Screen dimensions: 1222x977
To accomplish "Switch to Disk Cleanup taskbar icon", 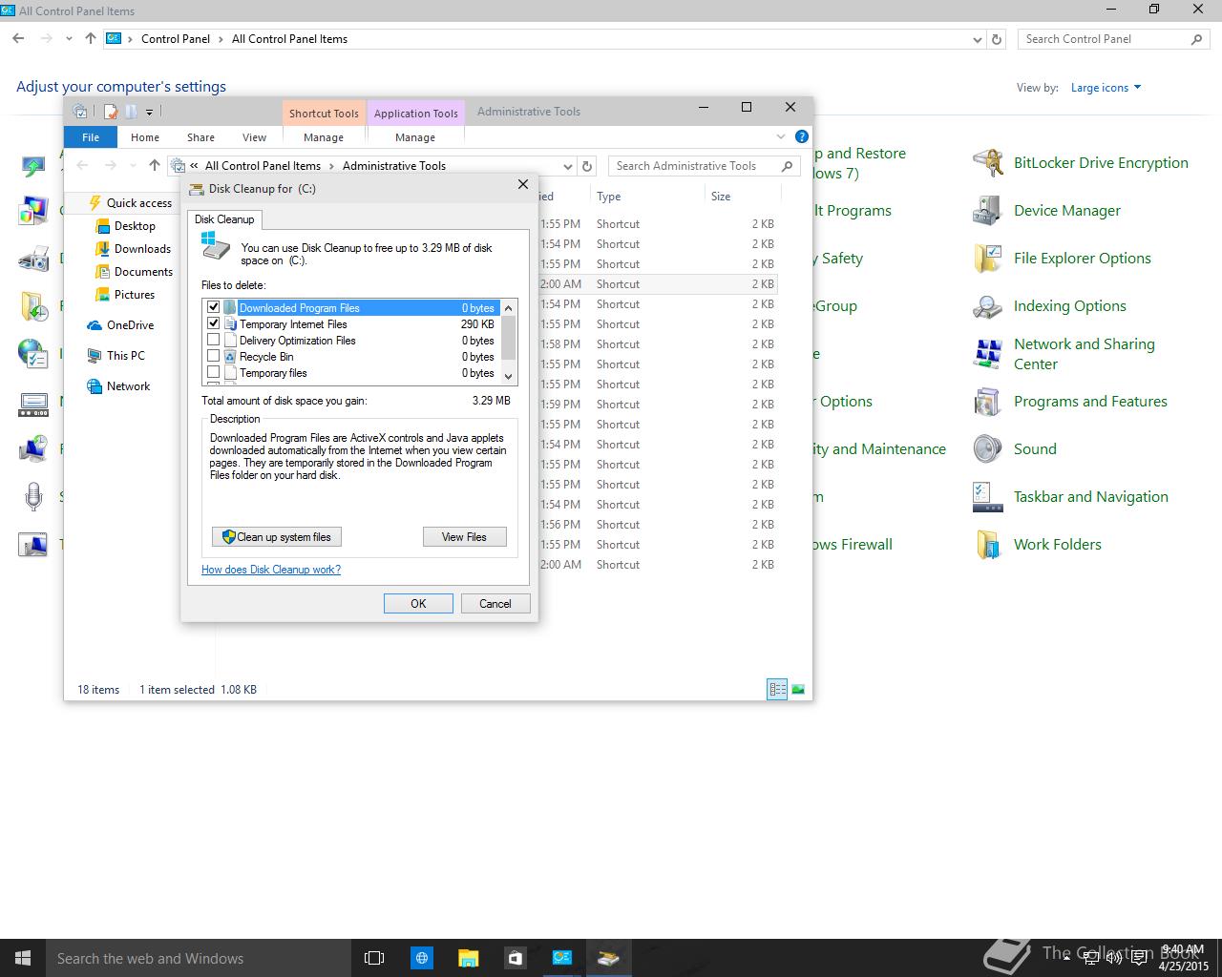I will 608,958.
